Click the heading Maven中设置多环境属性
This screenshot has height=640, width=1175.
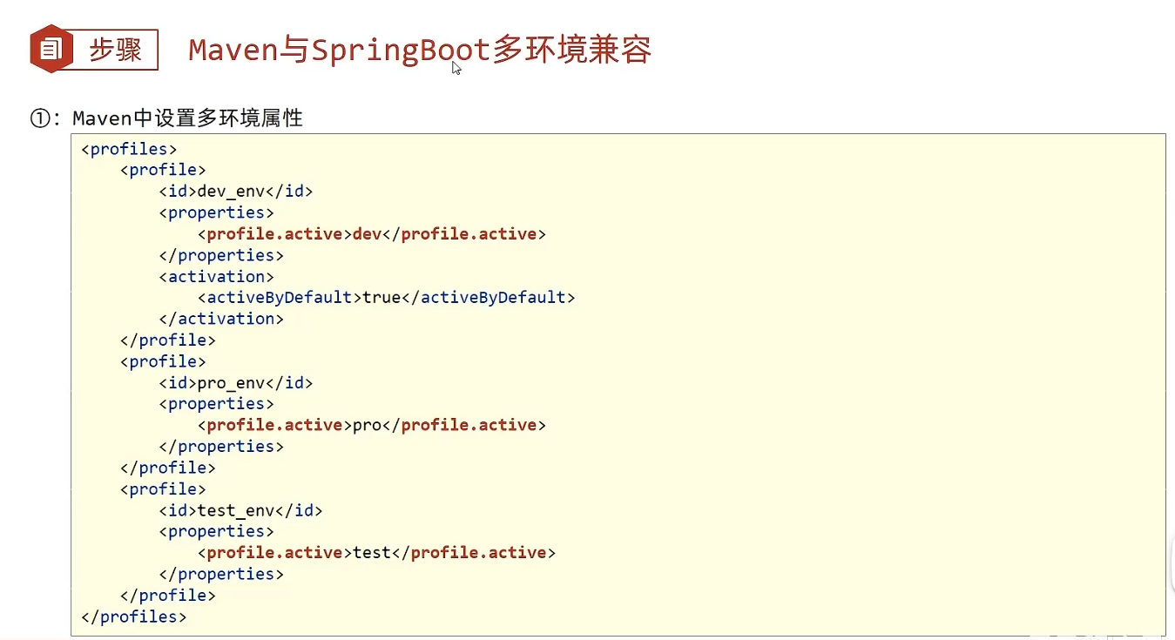[187, 118]
